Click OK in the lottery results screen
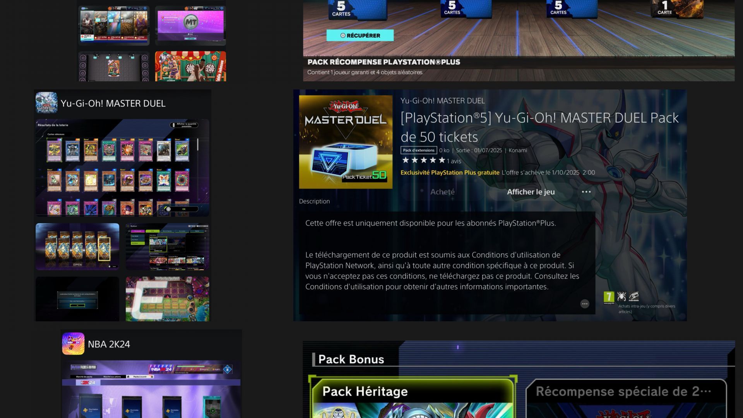Screen dimensions: 743x418 181,209
